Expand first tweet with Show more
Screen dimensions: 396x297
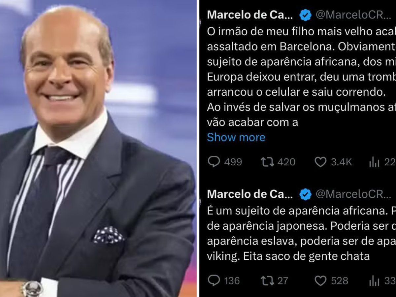(x=236, y=137)
